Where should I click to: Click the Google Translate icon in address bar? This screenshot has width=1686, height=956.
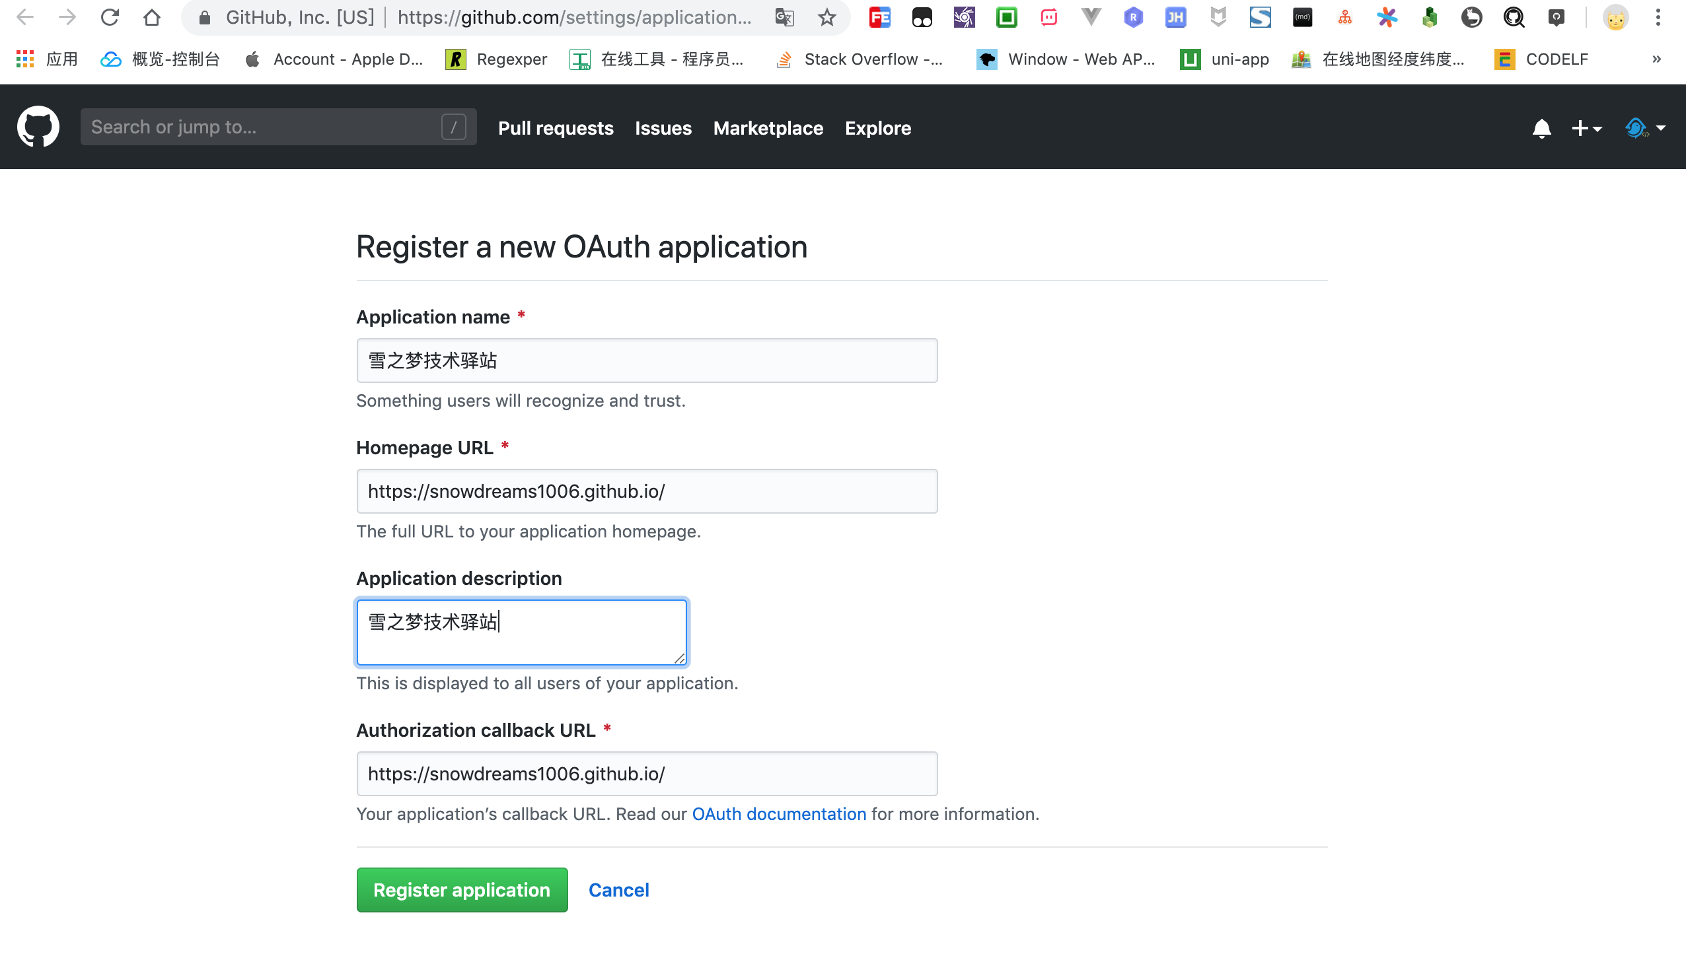tap(784, 18)
